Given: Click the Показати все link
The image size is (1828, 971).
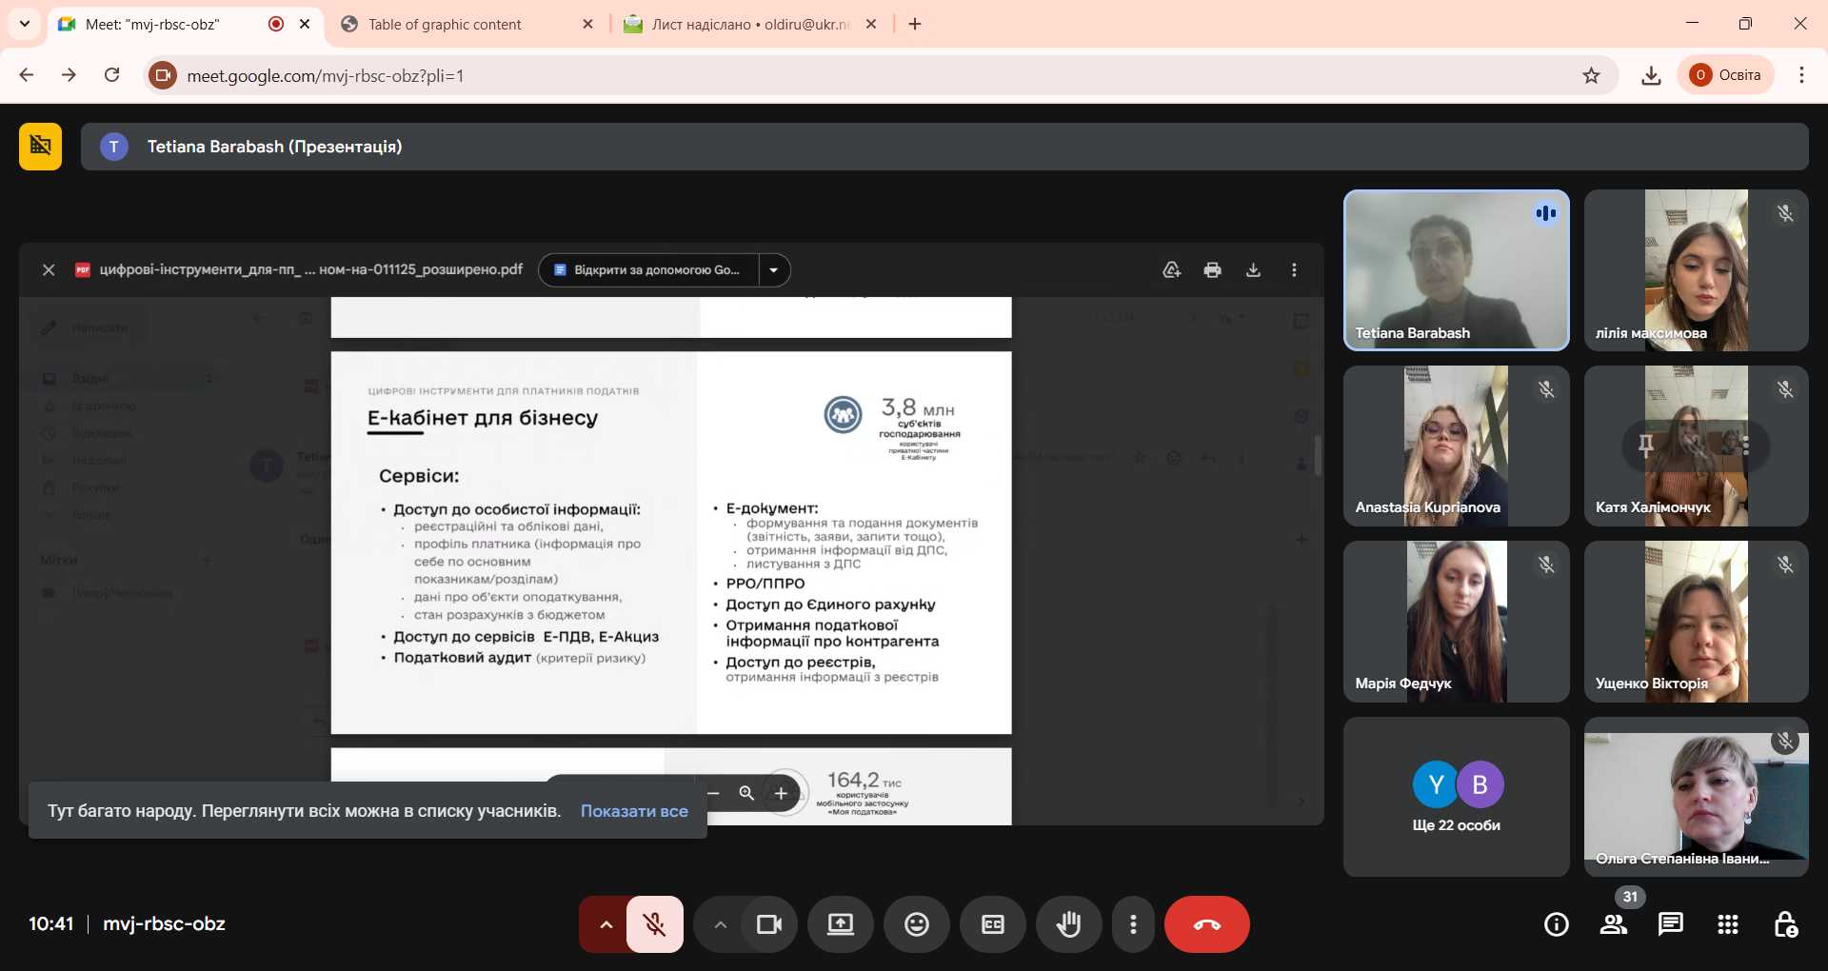Looking at the screenshot, I should point(634,811).
